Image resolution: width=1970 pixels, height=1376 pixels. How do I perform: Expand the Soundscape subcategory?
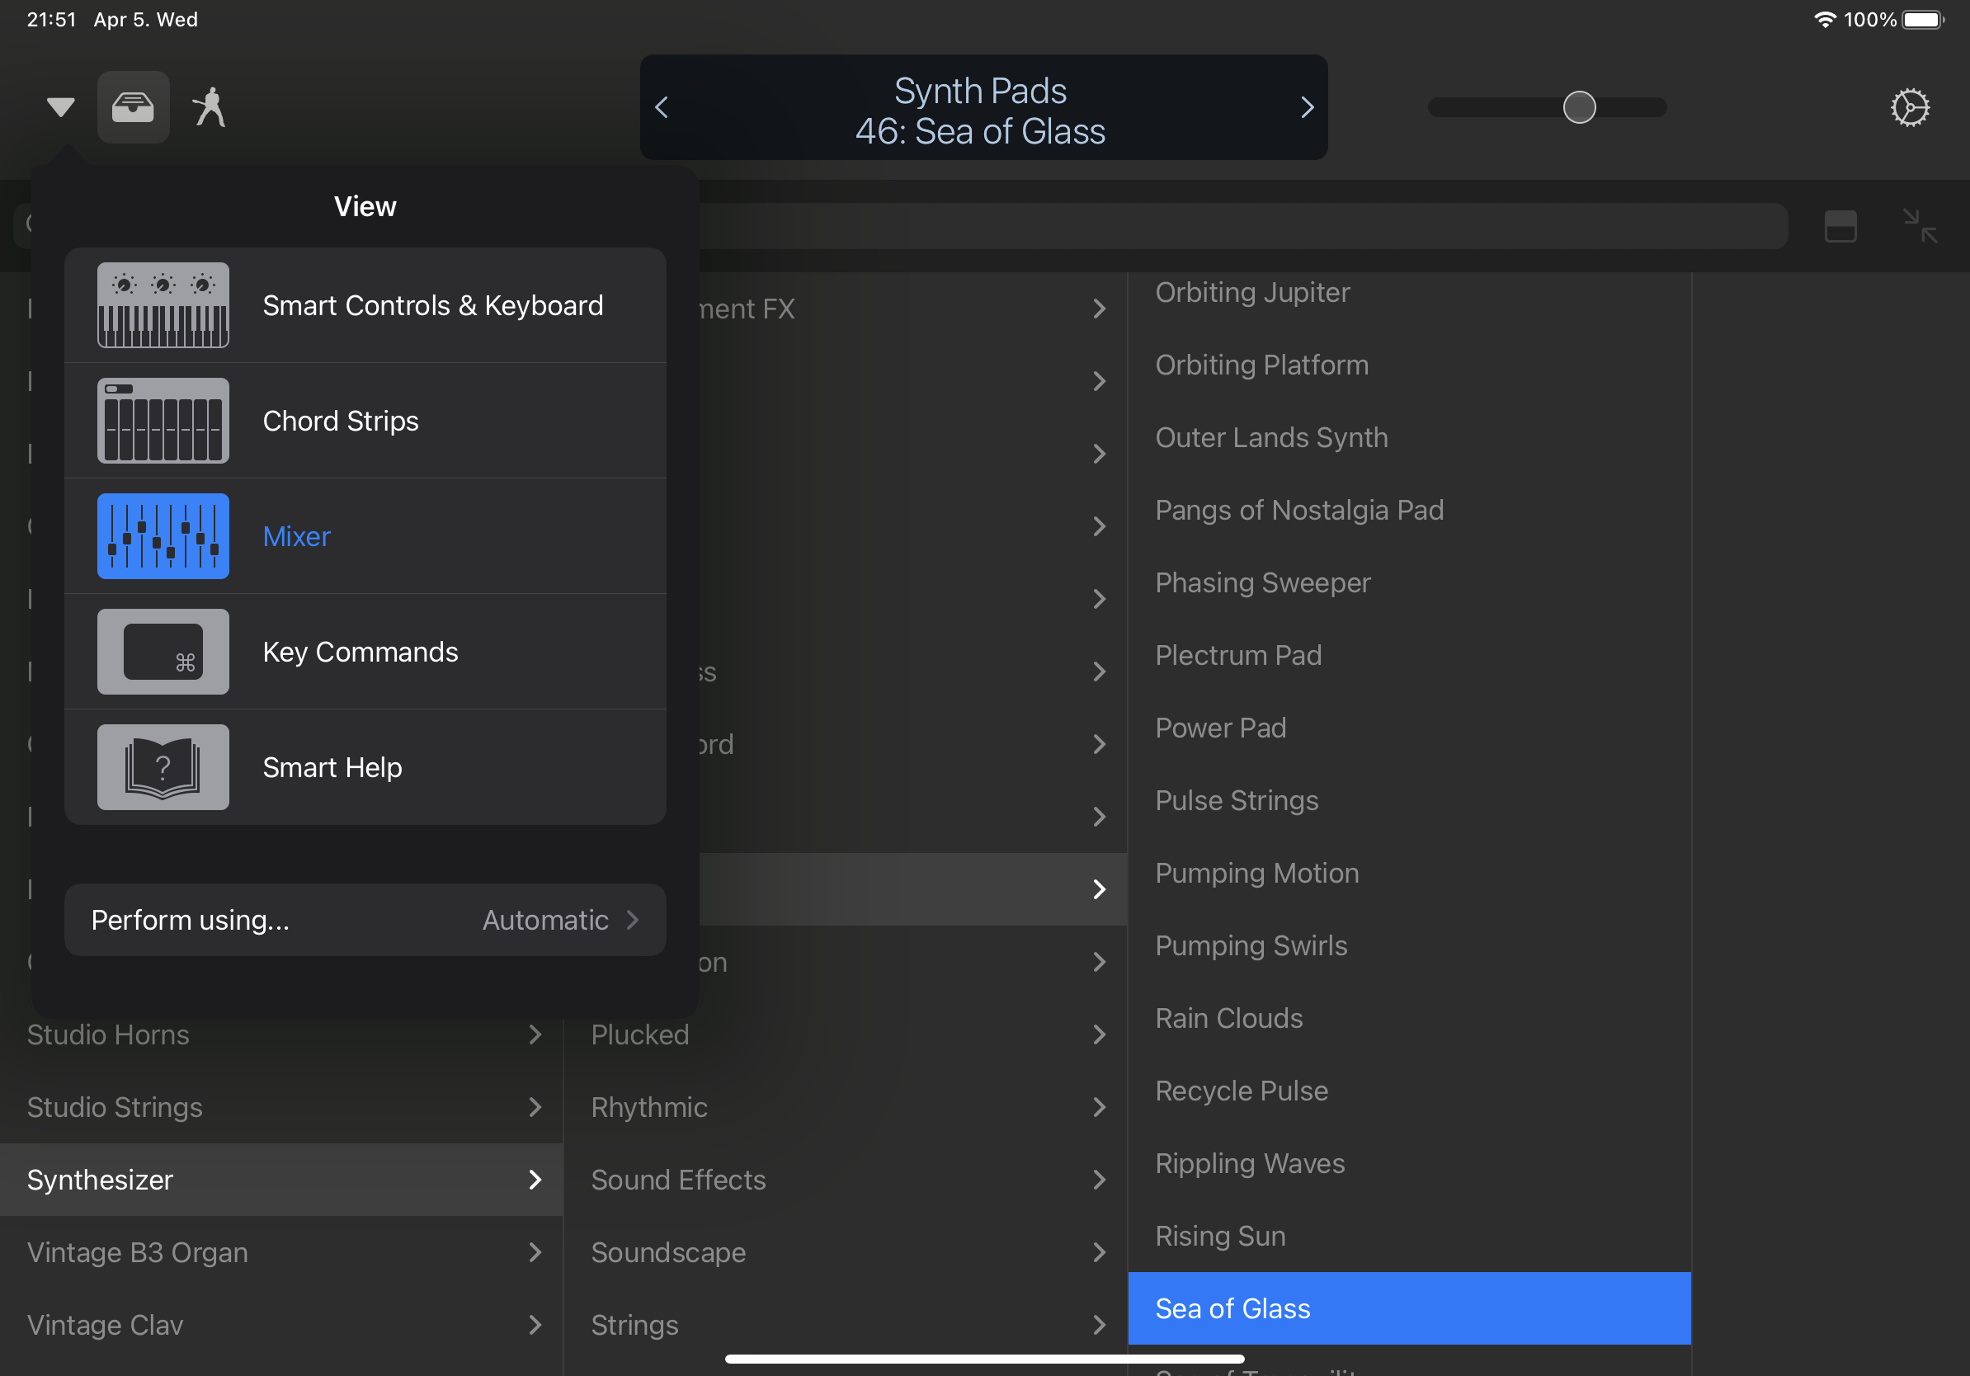[845, 1252]
